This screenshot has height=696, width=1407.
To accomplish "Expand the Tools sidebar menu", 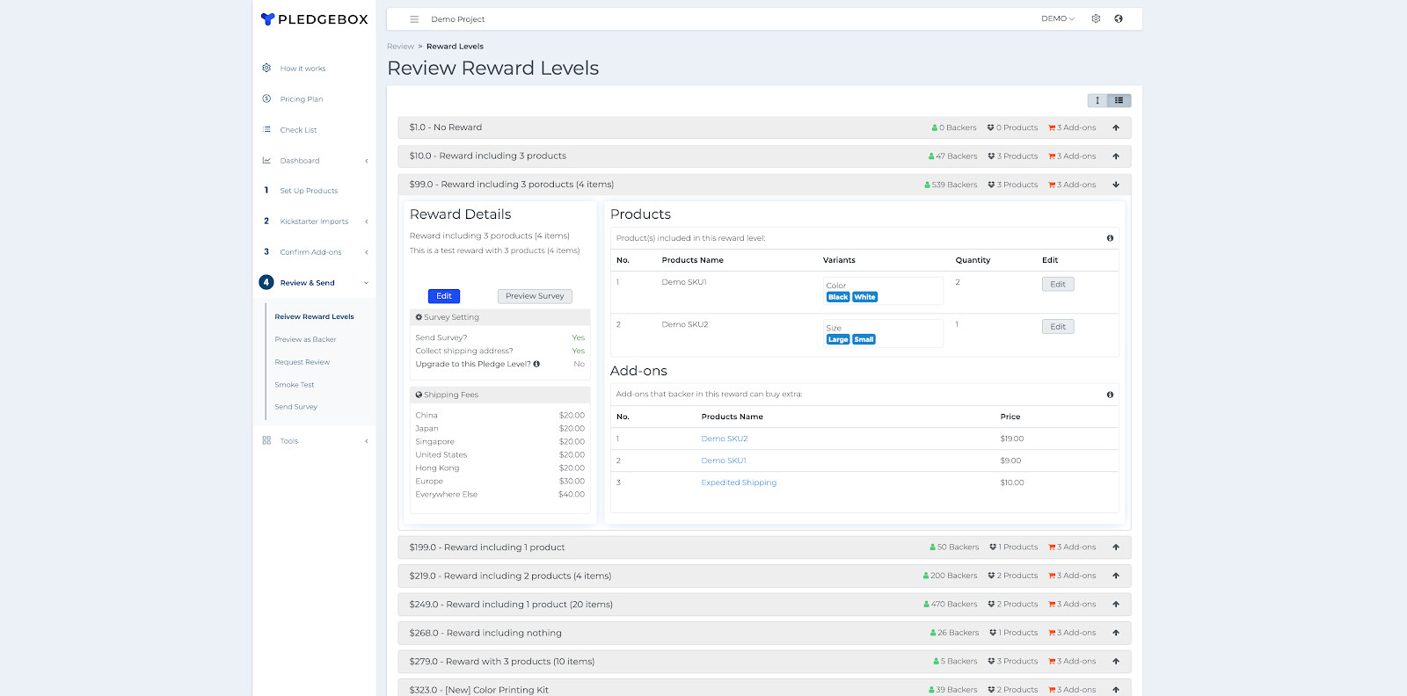I will (x=289, y=441).
